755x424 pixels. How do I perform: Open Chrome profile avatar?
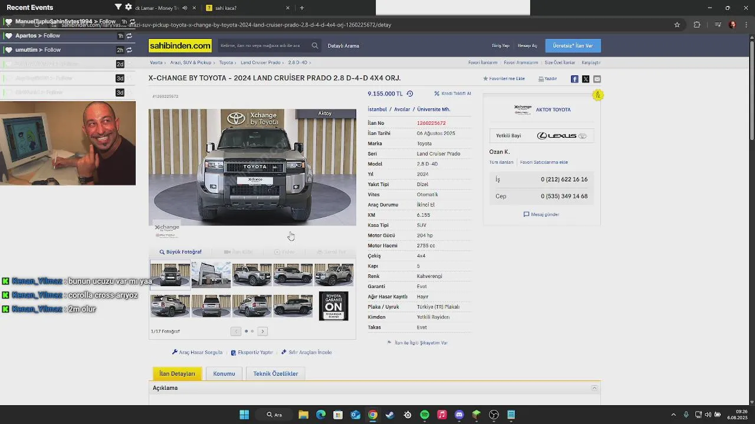[732, 25]
